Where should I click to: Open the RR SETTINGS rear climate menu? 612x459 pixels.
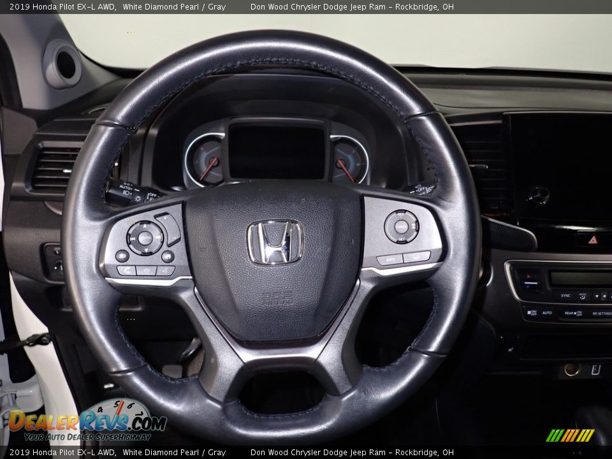pyautogui.click(x=602, y=313)
